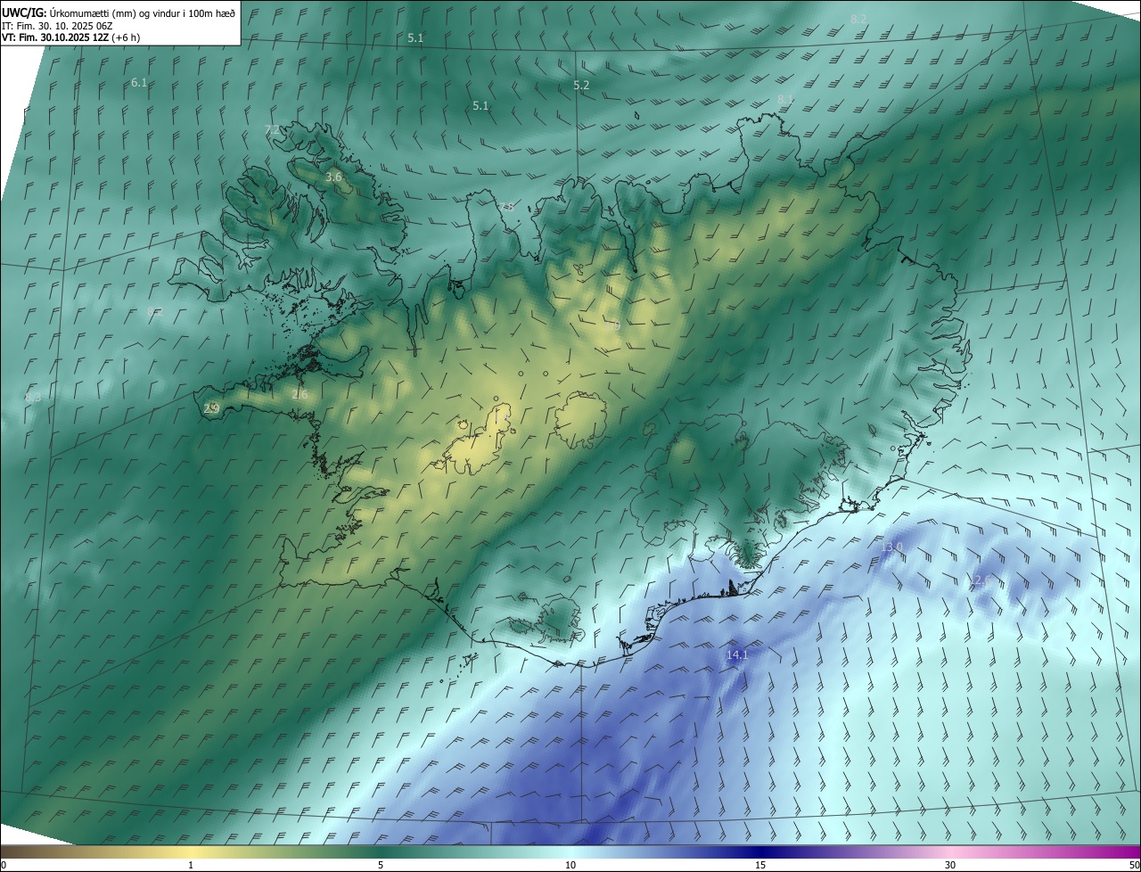Select the 2.6 value on Snæfellsnes peninsula
The image size is (1141, 872).
[300, 394]
